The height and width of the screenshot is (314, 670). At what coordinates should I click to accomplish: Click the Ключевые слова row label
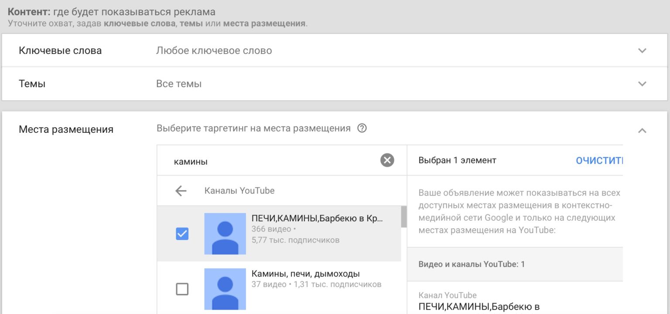[60, 51]
